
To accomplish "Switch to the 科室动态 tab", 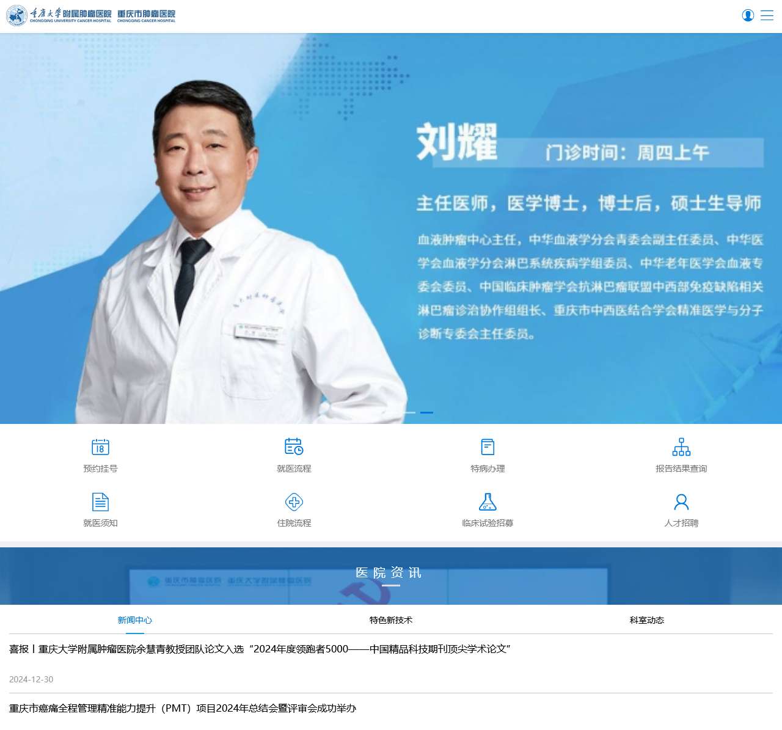I will point(647,620).
